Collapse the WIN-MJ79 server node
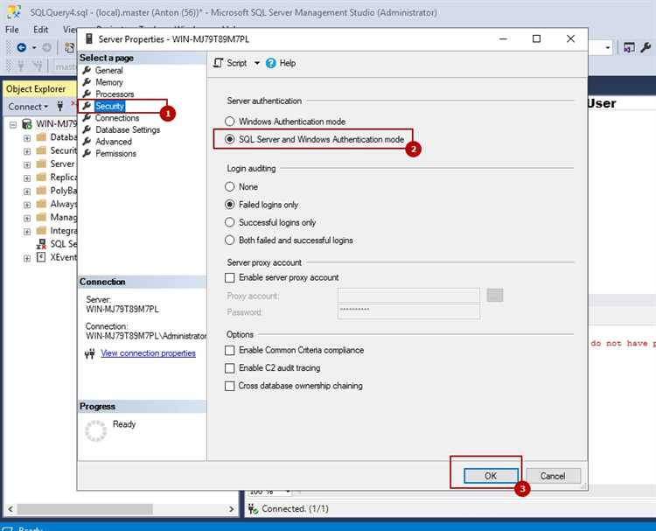Image resolution: width=656 pixels, height=531 pixels. pyautogui.click(x=13, y=124)
